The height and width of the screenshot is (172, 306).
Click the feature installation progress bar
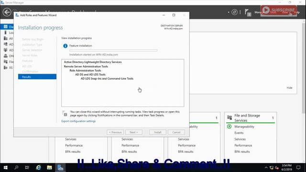(113, 50)
